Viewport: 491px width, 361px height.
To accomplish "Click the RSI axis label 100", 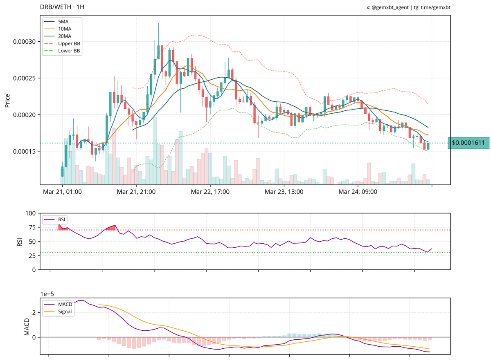I will pyautogui.click(x=31, y=213).
